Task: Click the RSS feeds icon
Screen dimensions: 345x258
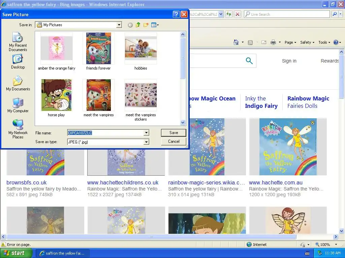Action: pos(250,42)
